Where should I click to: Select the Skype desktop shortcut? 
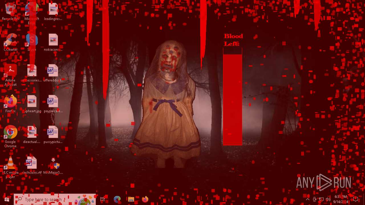coord(32,43)
